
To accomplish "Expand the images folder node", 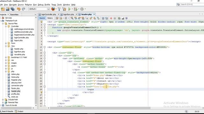I will pyautogui.click(x=6, y=63).
